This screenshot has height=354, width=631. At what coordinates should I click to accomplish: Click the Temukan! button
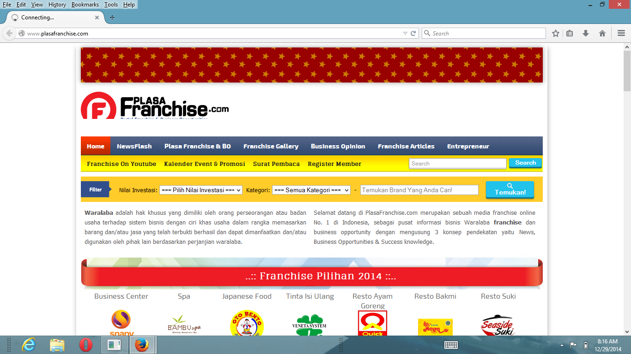[x=510, y=190]
